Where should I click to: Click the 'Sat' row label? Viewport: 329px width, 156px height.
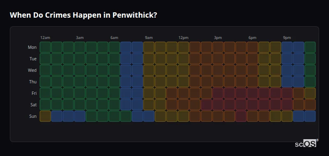click(x=34, y=105)
